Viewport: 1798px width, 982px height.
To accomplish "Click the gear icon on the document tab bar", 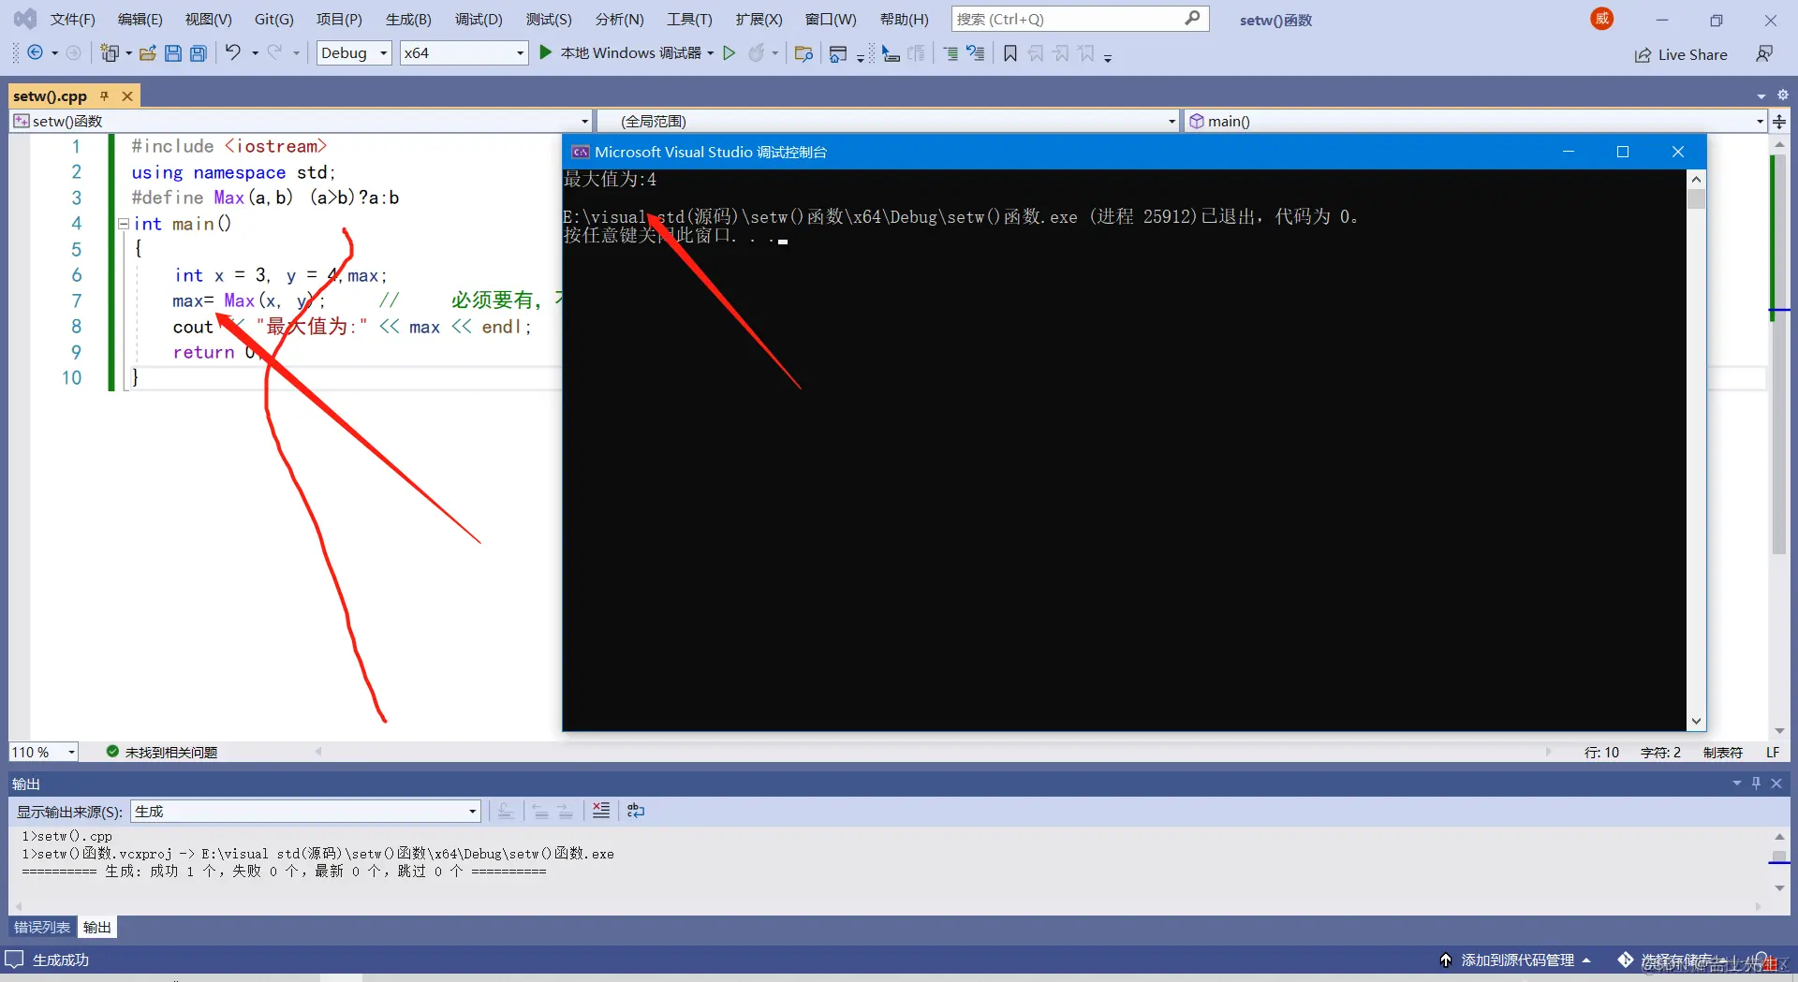I will pyautogui.click(x=1783, y=95).
